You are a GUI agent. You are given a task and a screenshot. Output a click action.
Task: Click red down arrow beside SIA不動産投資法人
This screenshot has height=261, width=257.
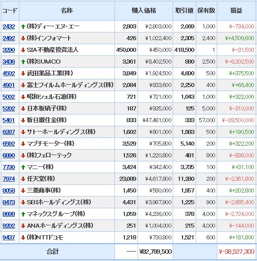click(23, 50)
